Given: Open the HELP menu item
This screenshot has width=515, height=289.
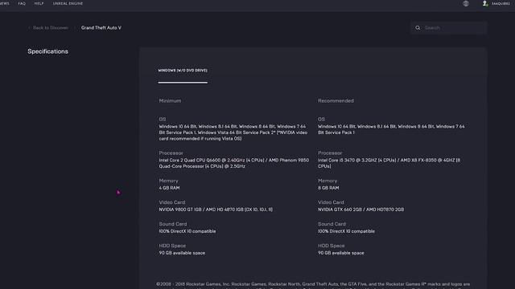Looking at the screenshot, I should coord(39,3).
